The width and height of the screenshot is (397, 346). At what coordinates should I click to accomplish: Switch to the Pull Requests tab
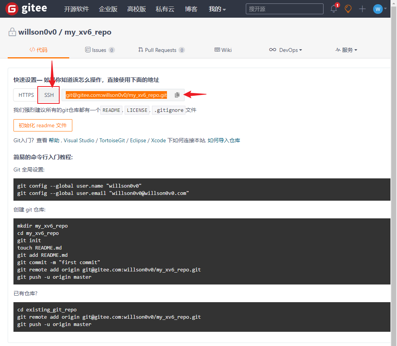161,50
